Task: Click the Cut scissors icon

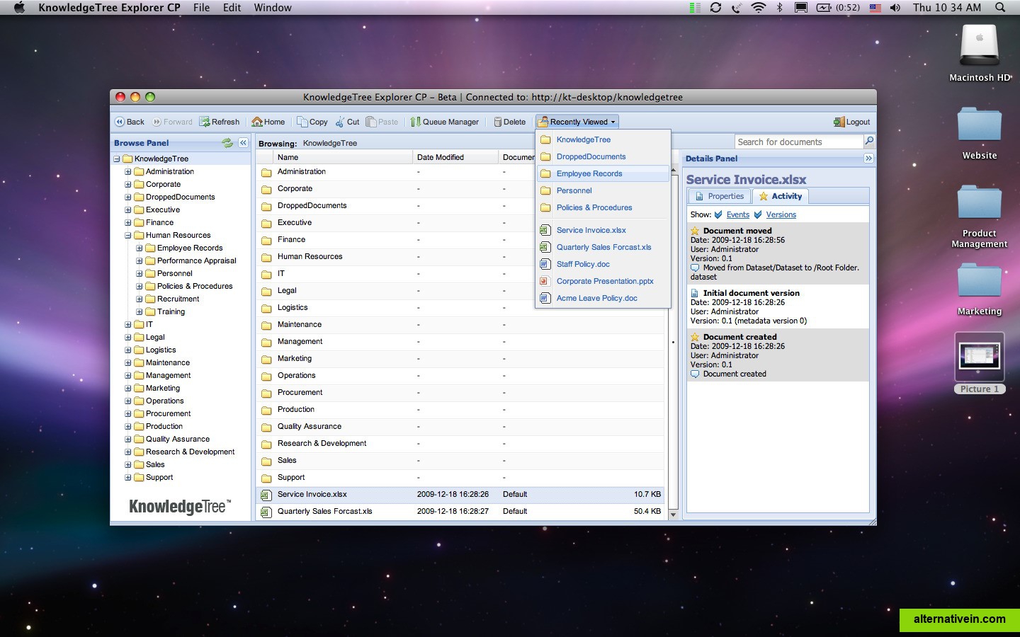Action: (340, 122)
